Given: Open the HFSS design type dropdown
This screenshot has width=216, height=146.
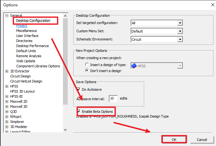Looking at the screenshot, I should 180,66.
